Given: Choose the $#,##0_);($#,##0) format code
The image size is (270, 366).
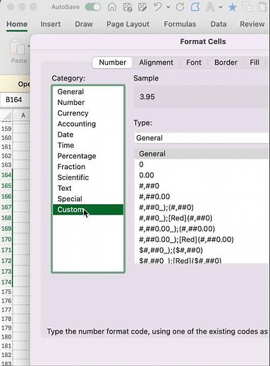Looking at the screenshot, I should point(202,251).
